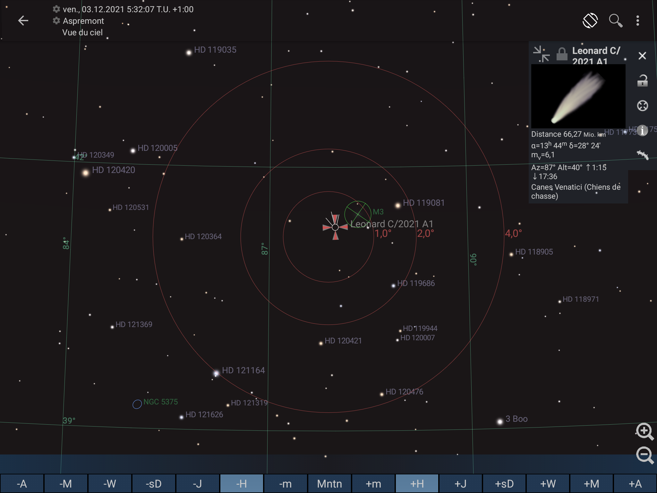Image resolution: width=657 pixels, height=493 pixels.
Task: Tap the comet Leonard thumbnail image
Action: tap(578, 96)
